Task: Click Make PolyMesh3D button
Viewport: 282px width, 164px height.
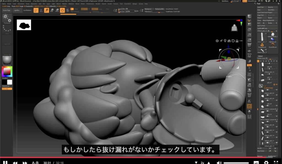Action: click(x=270, y=20)
